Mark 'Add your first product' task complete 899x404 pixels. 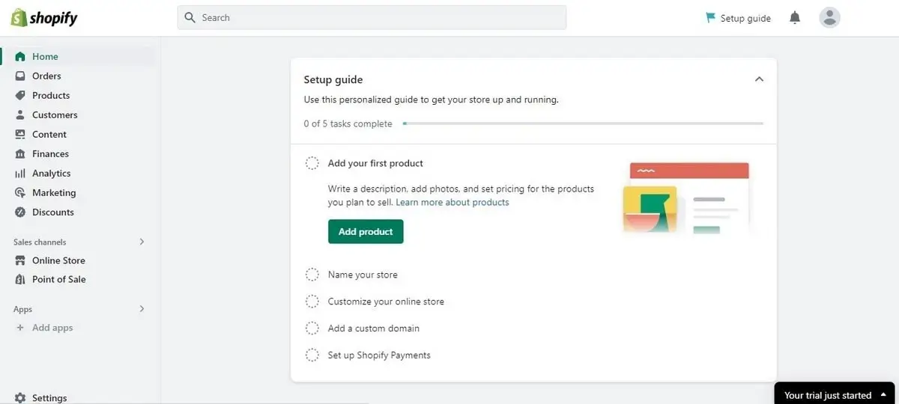pos(312,164)
